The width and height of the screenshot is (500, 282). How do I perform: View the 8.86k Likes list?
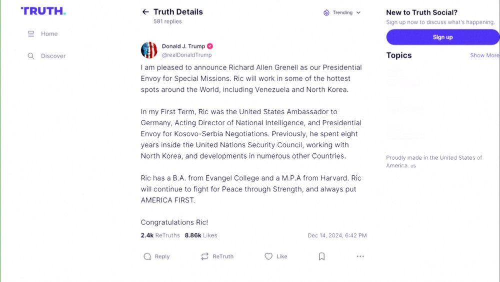click(201, 235)
